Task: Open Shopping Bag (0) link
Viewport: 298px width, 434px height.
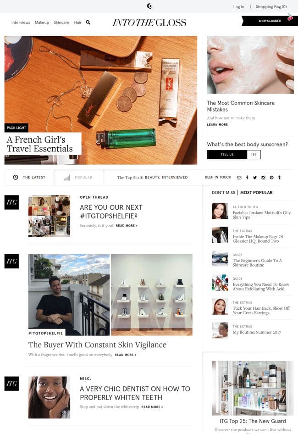Action: pos(271,6)
